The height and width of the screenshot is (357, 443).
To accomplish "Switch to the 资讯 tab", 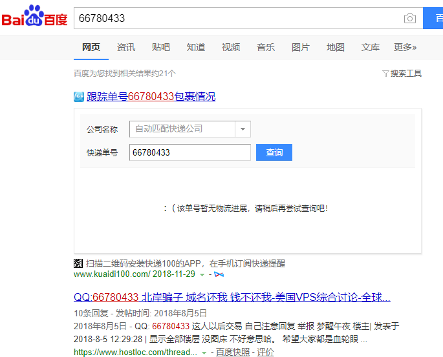I will pyautogui.click(x=126, y=47).
